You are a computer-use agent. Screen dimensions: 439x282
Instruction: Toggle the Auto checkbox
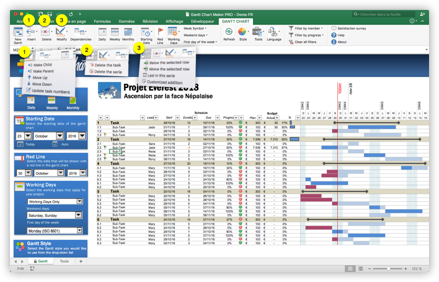click(55, 144)
